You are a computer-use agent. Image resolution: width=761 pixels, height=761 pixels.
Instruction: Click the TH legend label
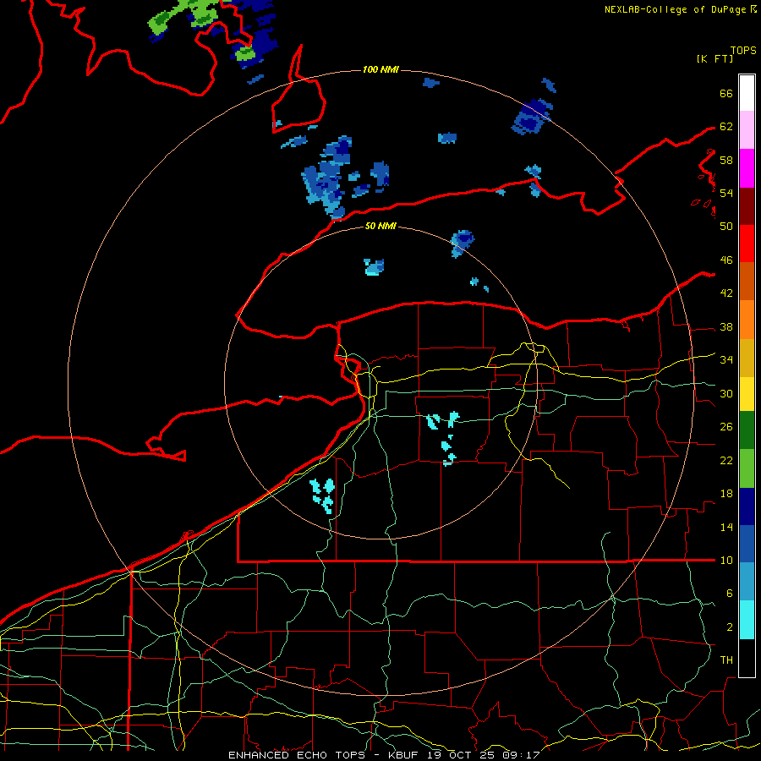tap(726, 660)
